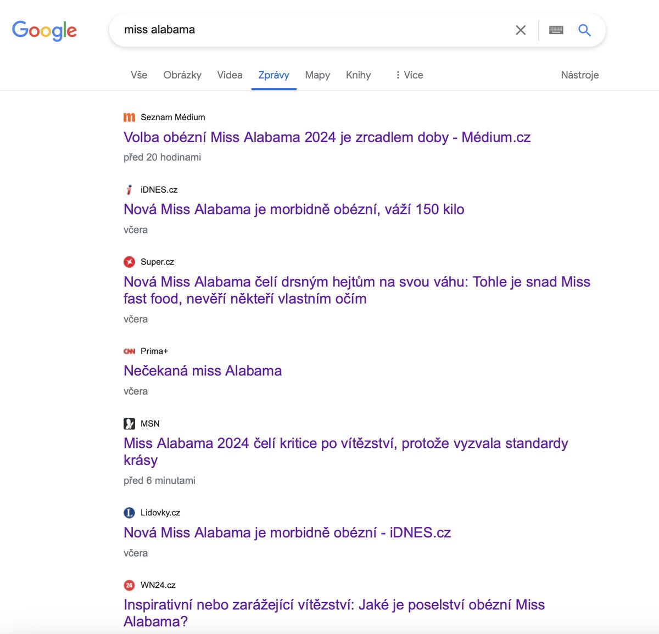Click the 'MSN' source name
The image size is (659, 634).
(x=150, y=423)
